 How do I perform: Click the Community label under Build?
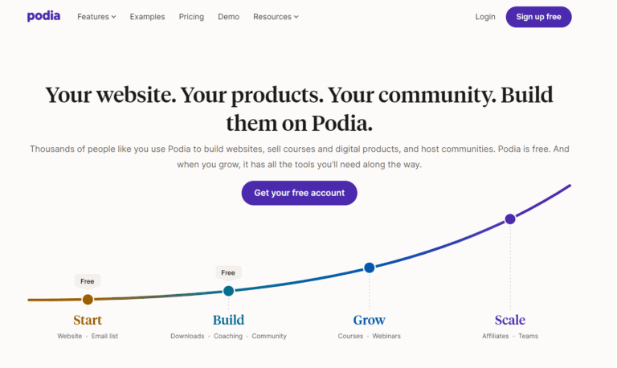pos(269,336)
